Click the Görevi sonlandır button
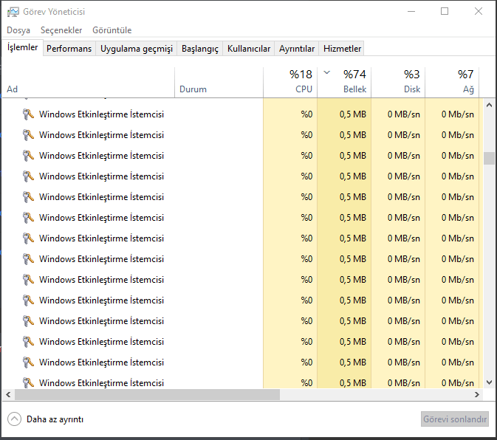 tap(454, 419)
